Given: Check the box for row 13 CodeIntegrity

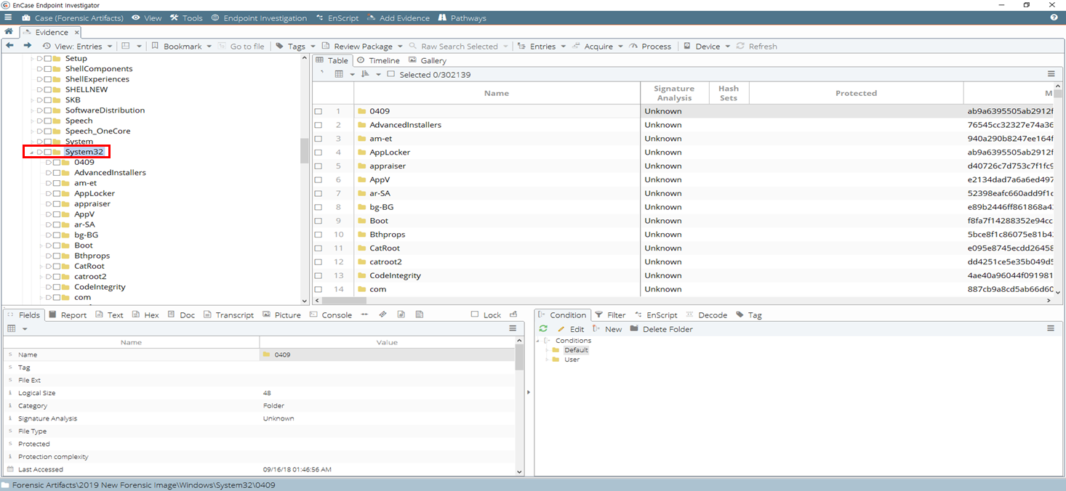Looking at the screenshot, I should pyautogui.click(x=318, y=275).
